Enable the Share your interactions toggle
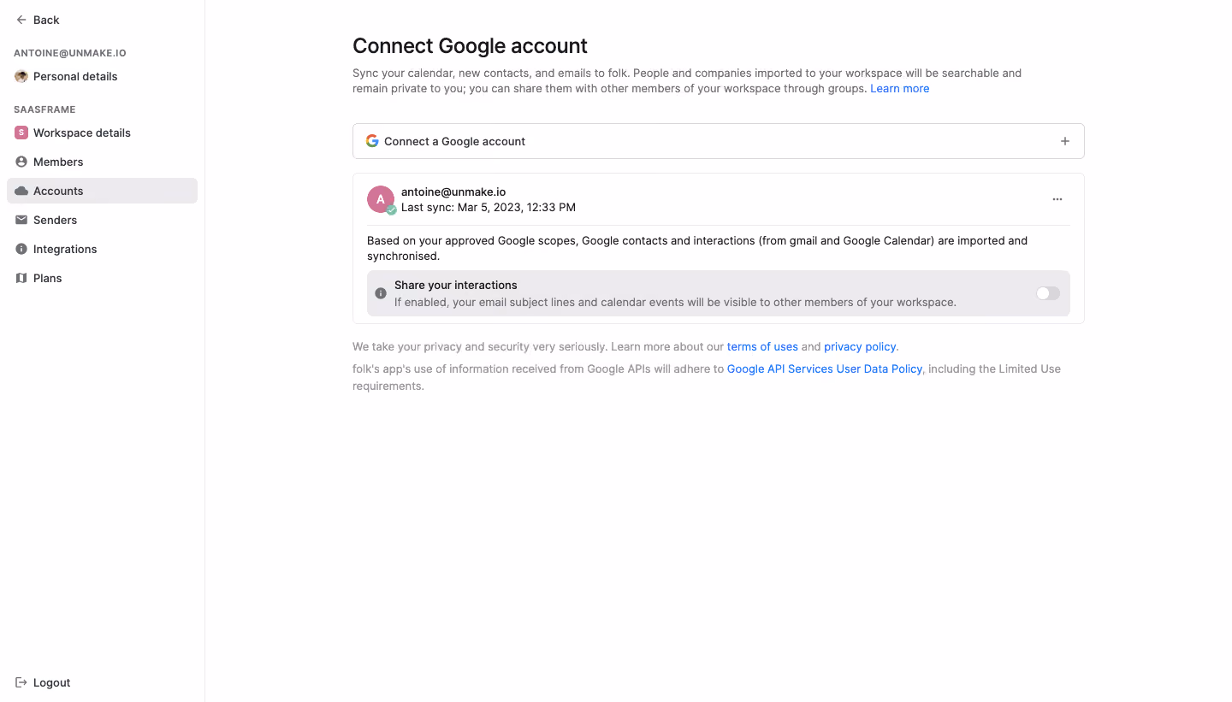Viewport: 1232px width, 702px height. pos(1048,293)
